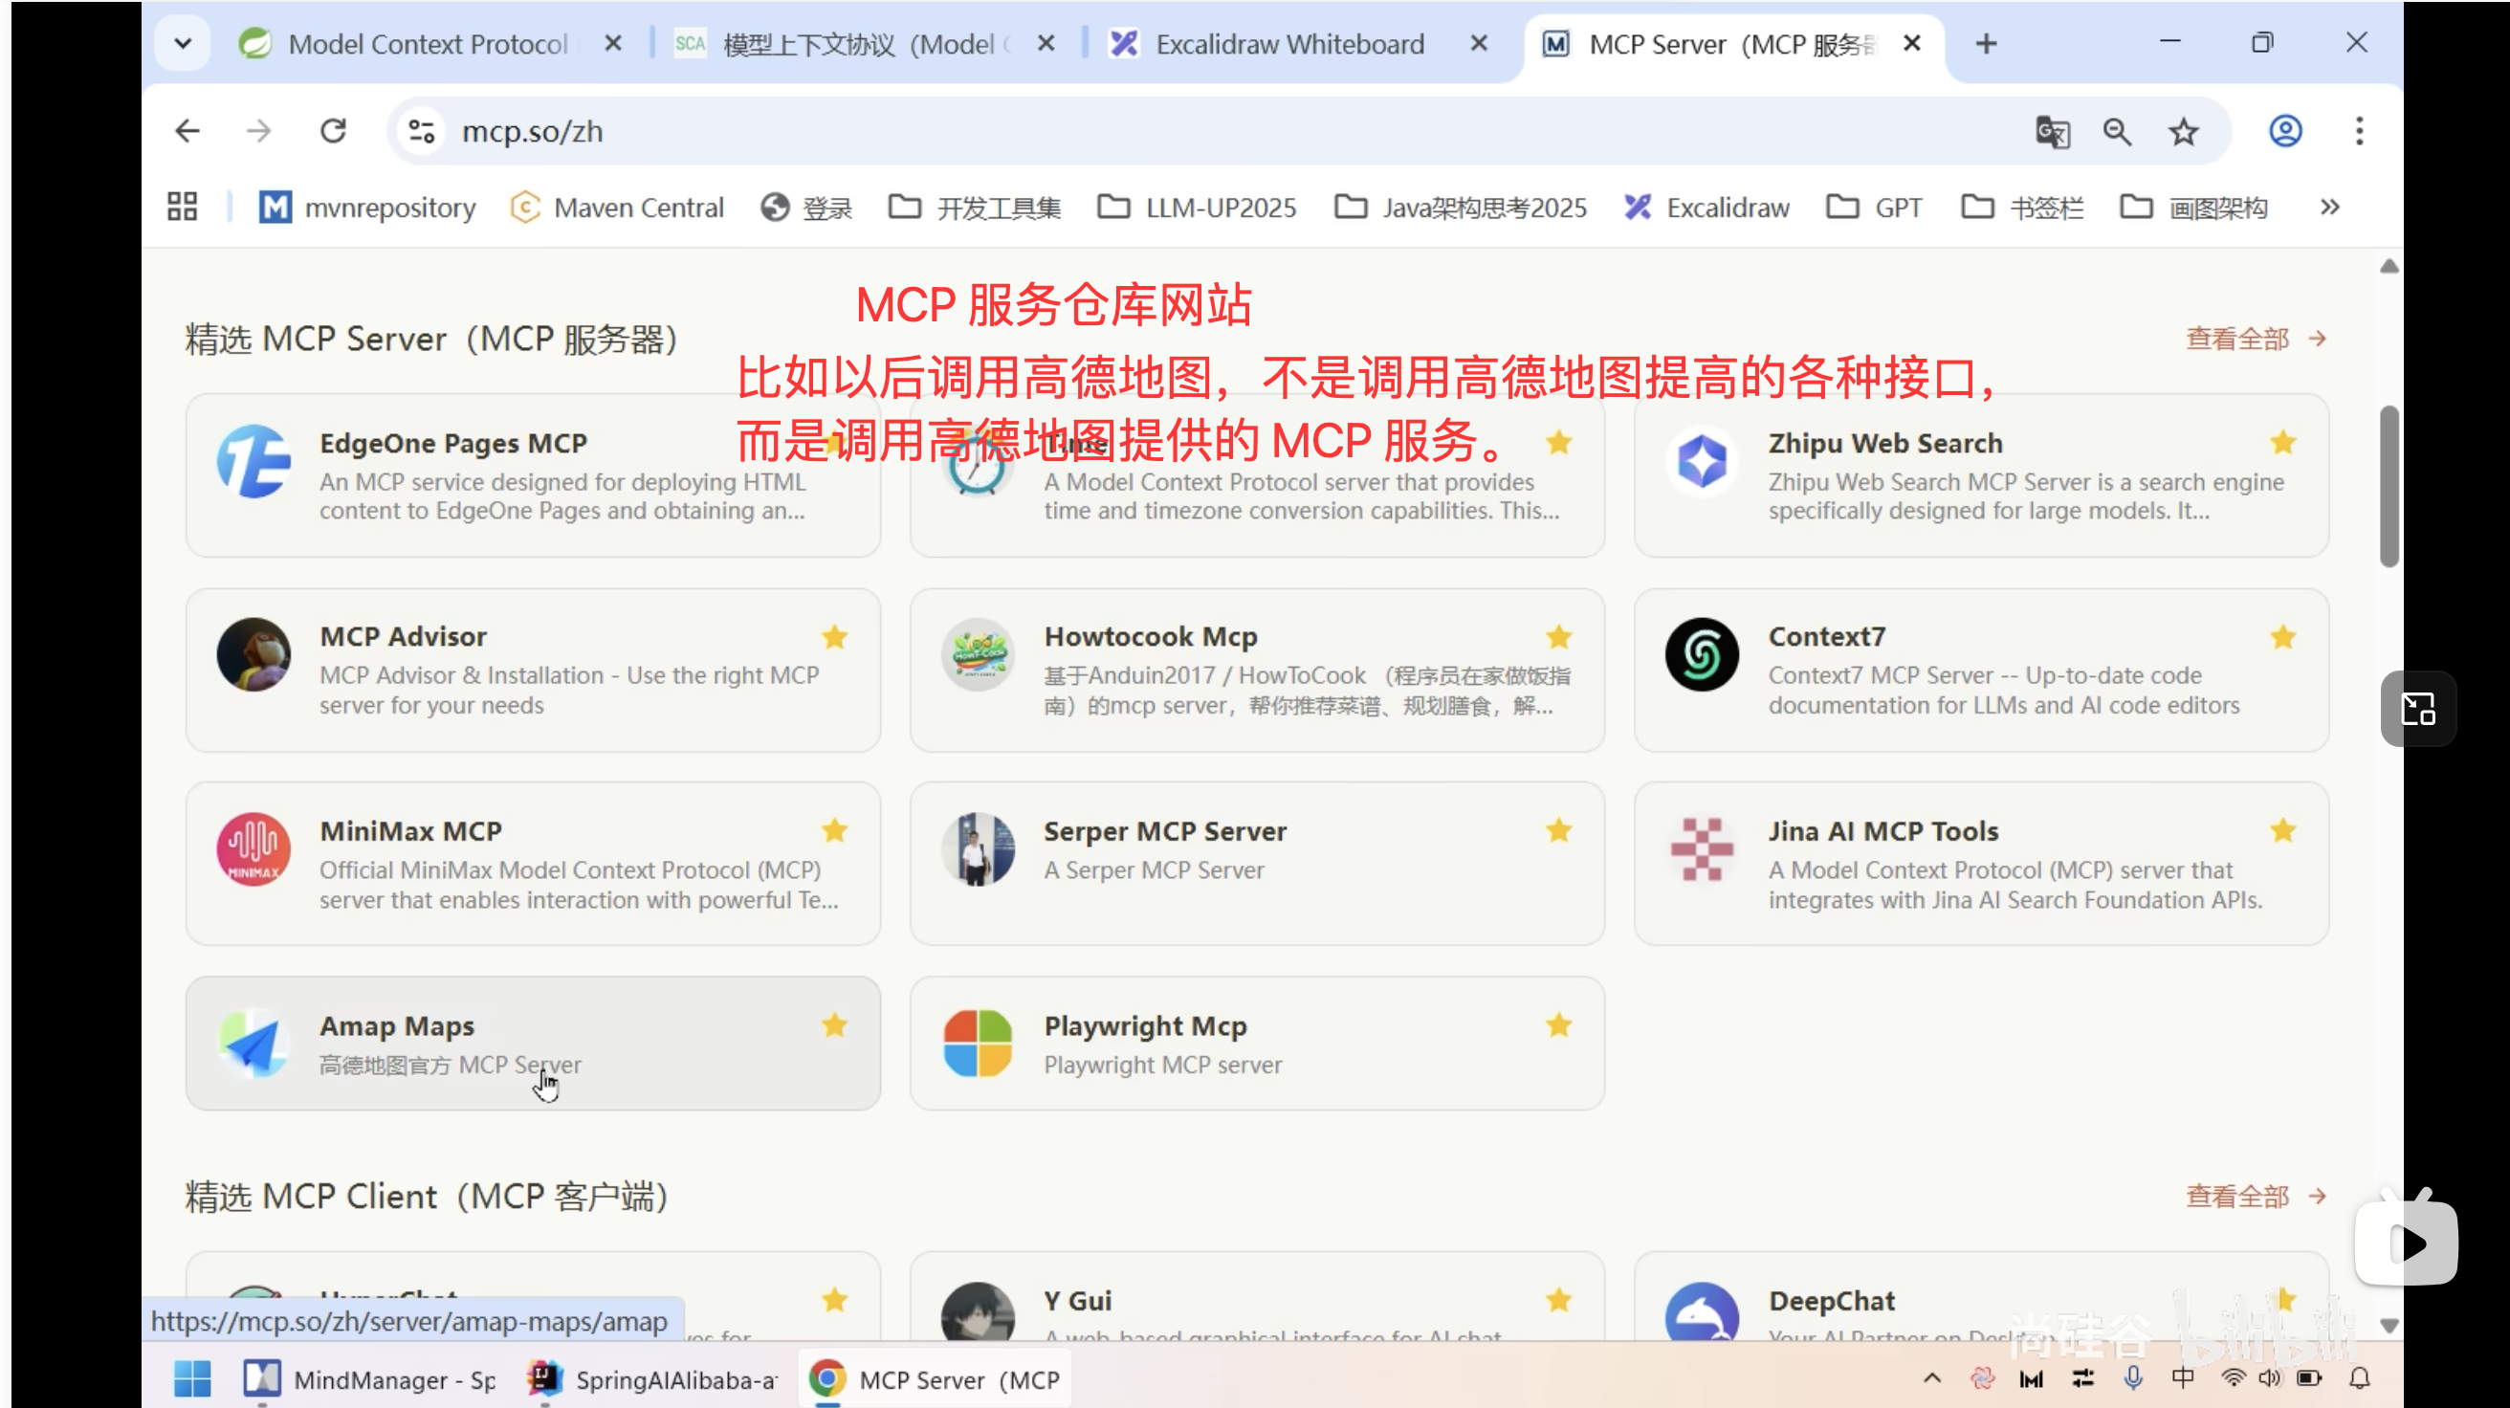Image resolution: width=2510 pixels, height=1408 pixels.
Task: Open the Howtocook Mcp card
Action: pyautogui.click(x=1257, y=670)
